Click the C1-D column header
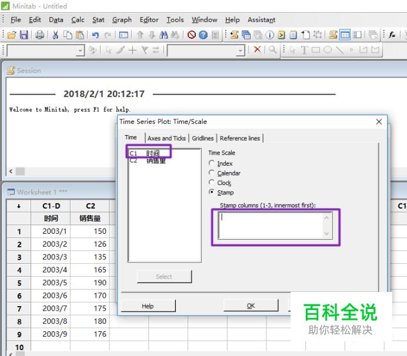 point(51,206)
